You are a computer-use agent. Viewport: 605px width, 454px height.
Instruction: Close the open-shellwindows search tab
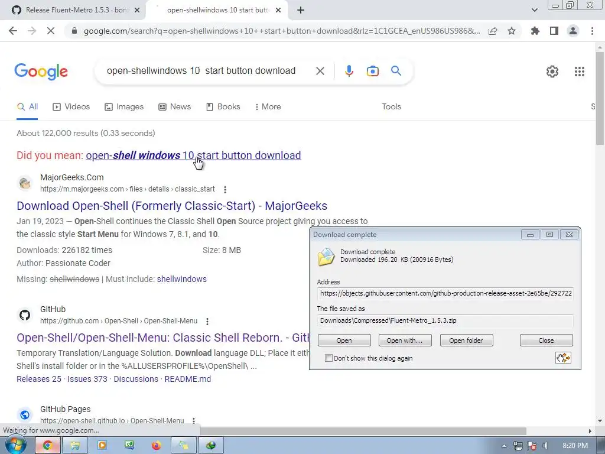[x=278, y=10]
